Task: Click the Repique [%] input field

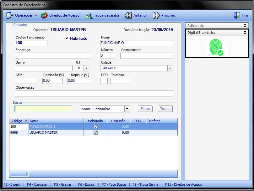Action: pos(79,81)
